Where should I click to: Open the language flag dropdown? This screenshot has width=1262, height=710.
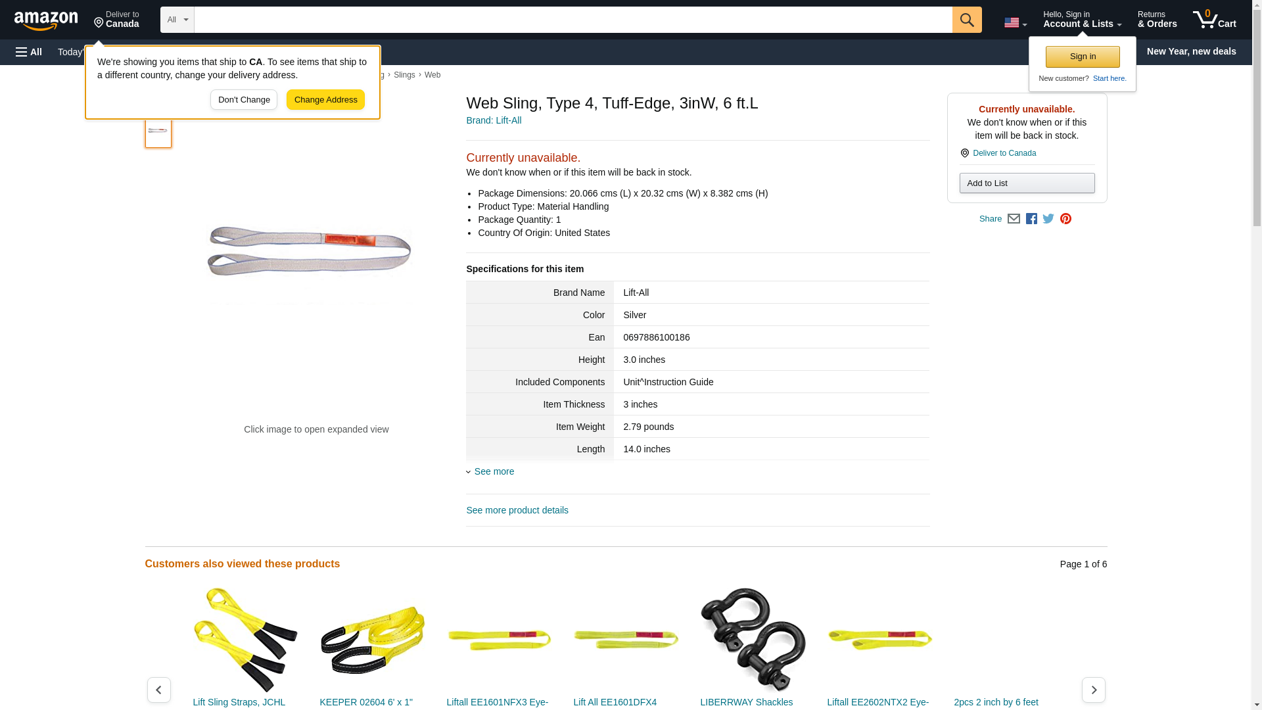(1016, 23)
